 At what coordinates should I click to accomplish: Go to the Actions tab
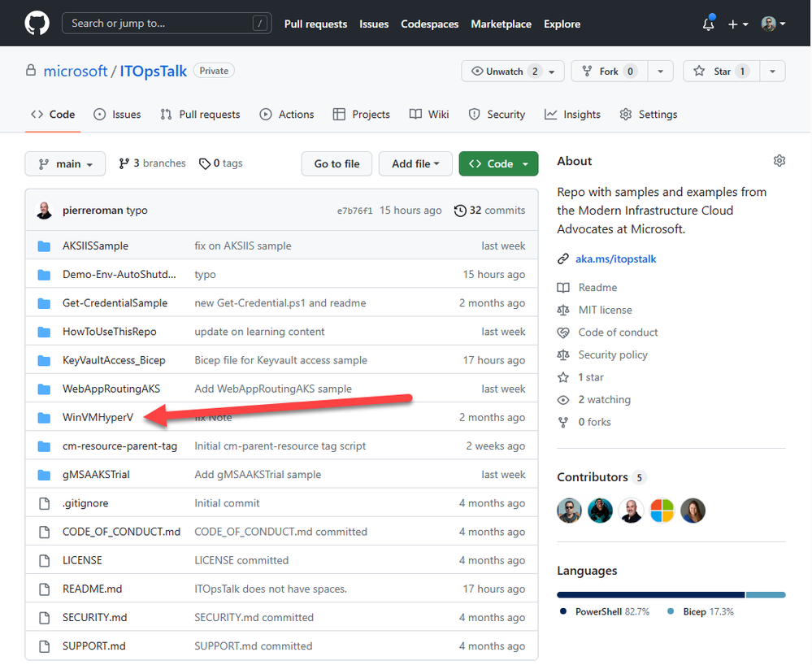(287, 115)
